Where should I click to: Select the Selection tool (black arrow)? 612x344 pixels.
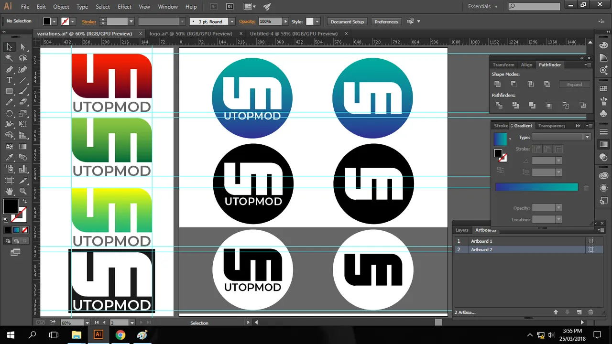pyautogui.click(x=9, y=47)
